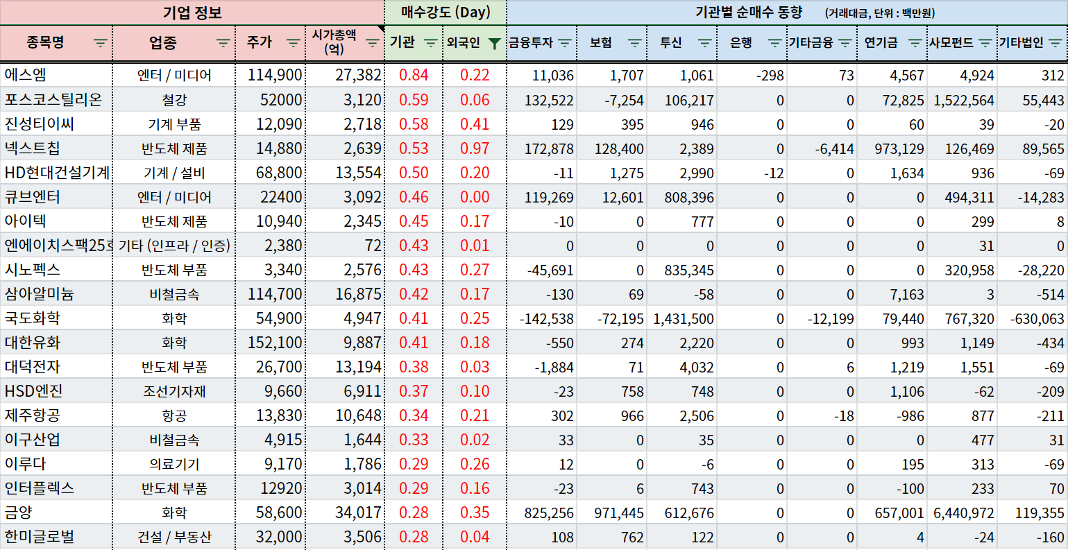Select the 0.84 기관 strength value

coord(414,75)
